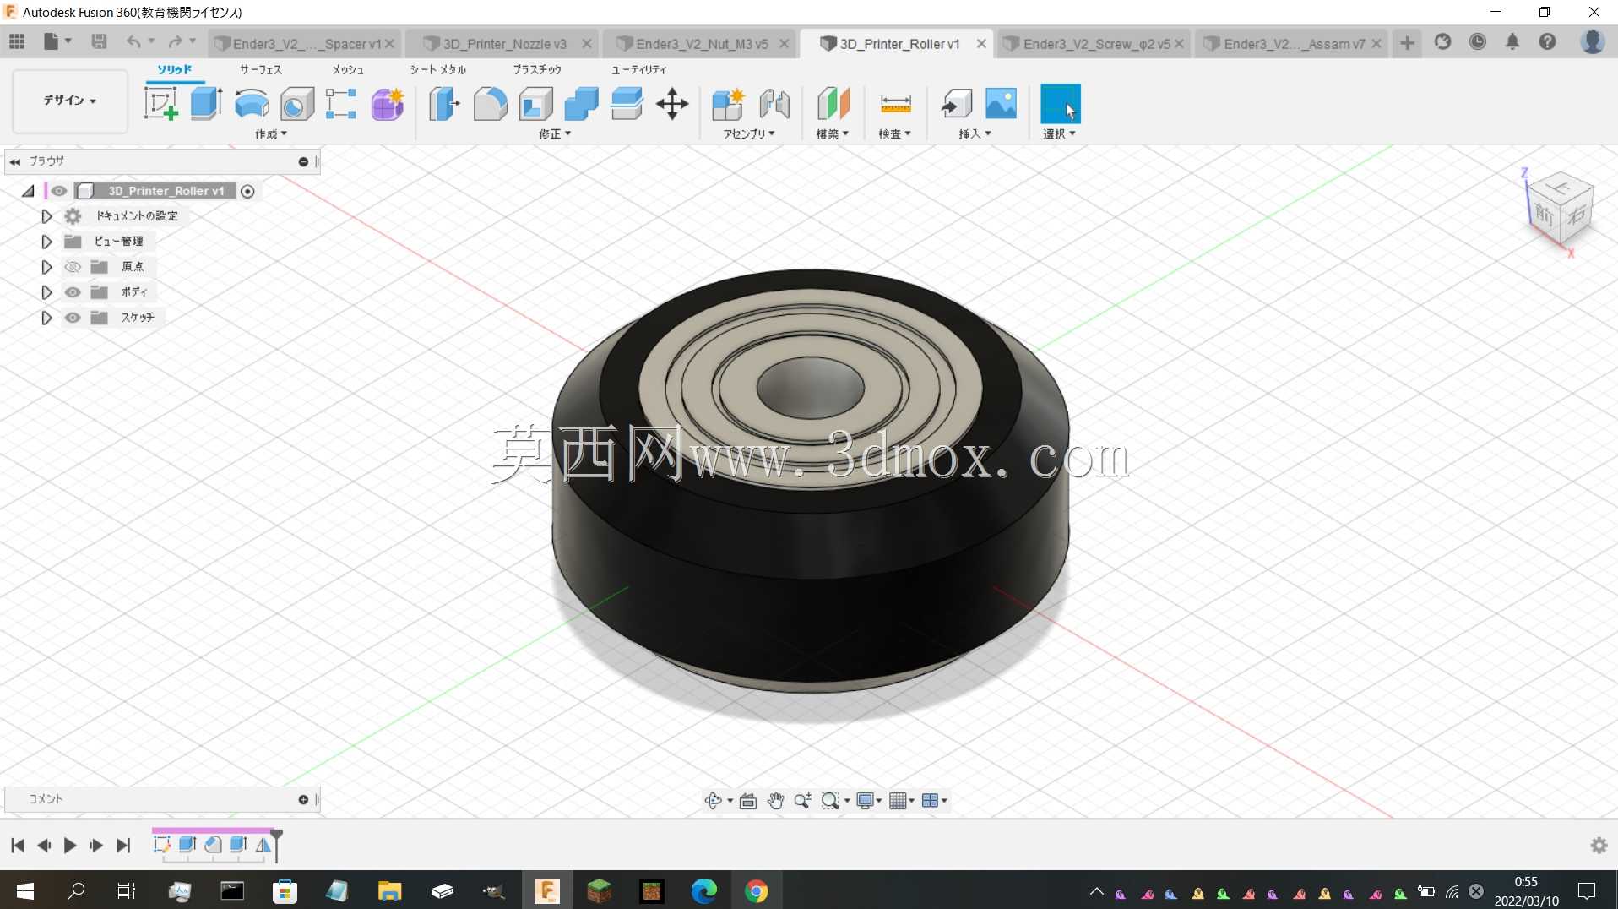Open timeline settings gear
1618x909 pixels.
[1599, 845]
